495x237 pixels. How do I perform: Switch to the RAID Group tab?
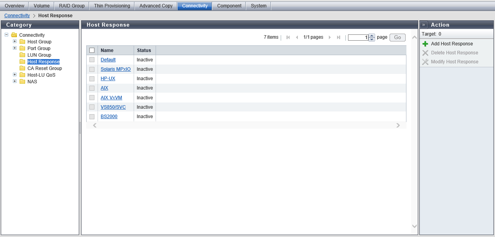[72, 6]
